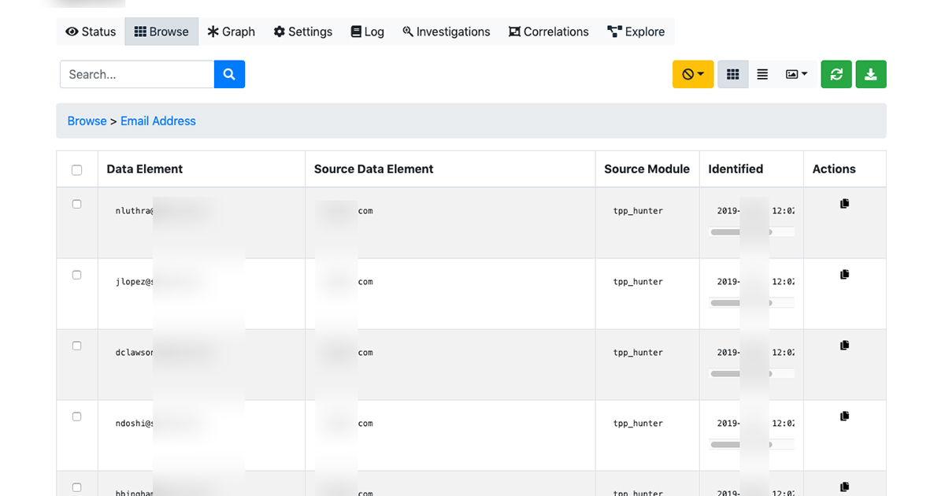This screenshot has width=945, height=496.
Task: Click into the Search input field
Action: tap(137, 74)
